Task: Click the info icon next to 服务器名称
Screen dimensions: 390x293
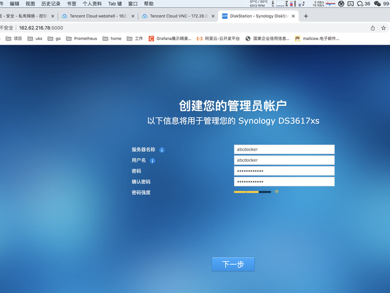Action: (162, 150)
